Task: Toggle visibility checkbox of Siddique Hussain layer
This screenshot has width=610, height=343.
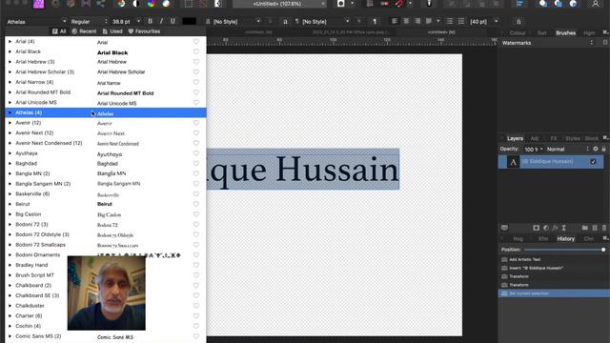Action: pos(593,162)
